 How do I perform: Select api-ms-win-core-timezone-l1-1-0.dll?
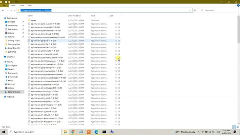(46, 105)
